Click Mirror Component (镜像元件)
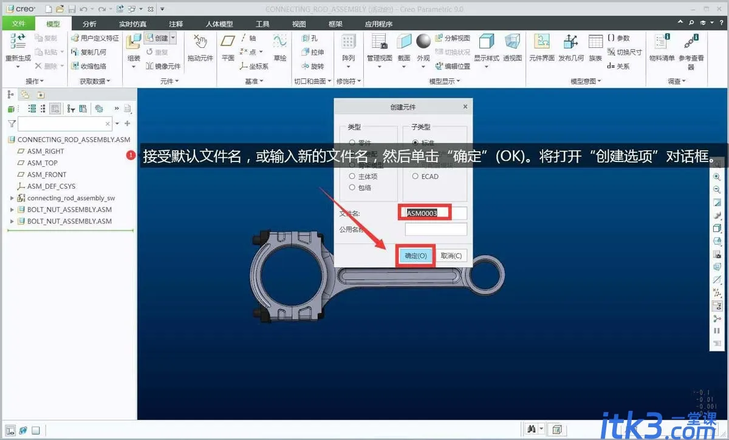The image size is (729, 440). [x=163, y=66]
